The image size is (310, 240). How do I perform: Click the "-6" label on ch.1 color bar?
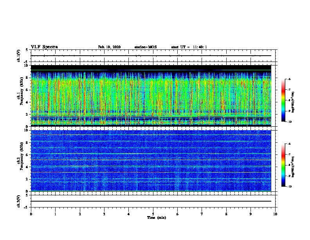pyautogui.click(x=289, y=79)
